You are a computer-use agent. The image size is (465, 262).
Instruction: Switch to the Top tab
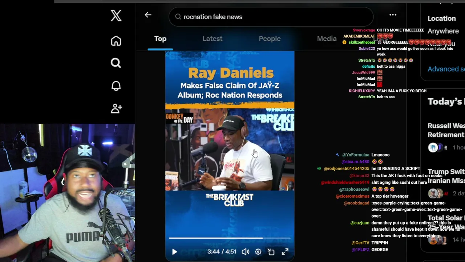coord(160,39)
